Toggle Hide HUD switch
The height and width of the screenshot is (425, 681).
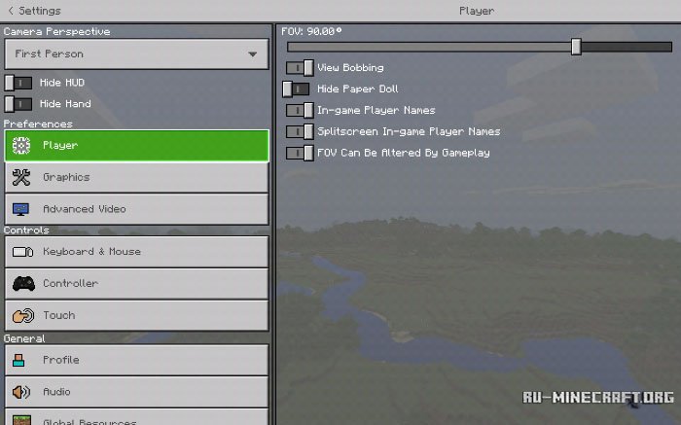point(18,83)
